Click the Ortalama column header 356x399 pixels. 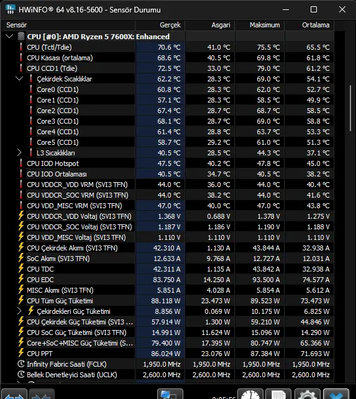309,25
